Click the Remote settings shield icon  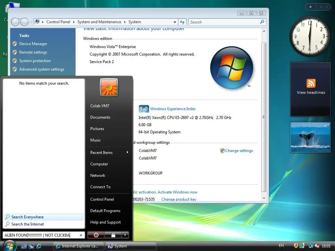click(15, 52)
